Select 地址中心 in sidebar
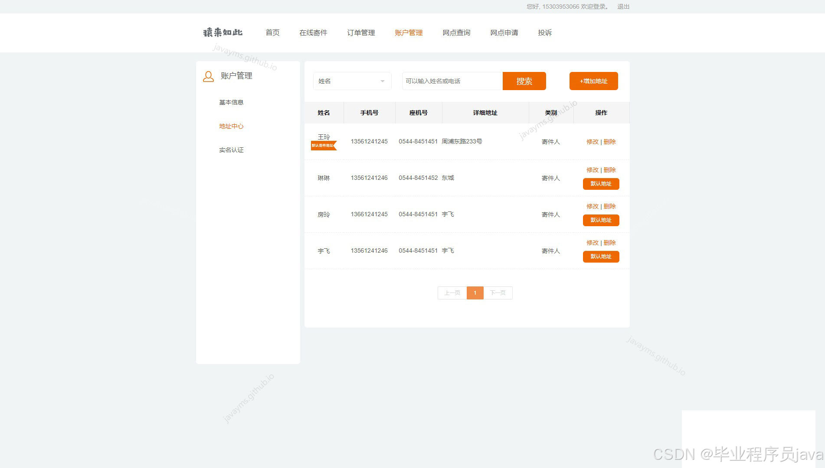The height and width of the screenshot is (468, 825). pyautogui.click(x=231, y=126)
